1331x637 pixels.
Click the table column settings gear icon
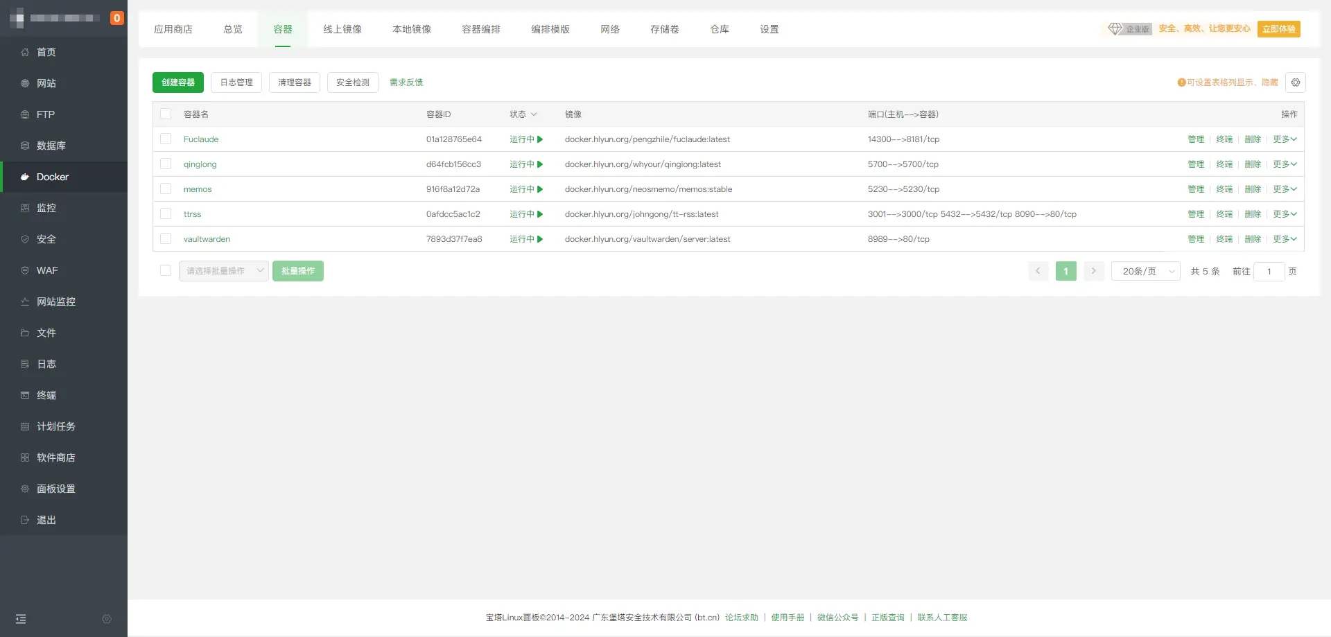point(1295,82)
